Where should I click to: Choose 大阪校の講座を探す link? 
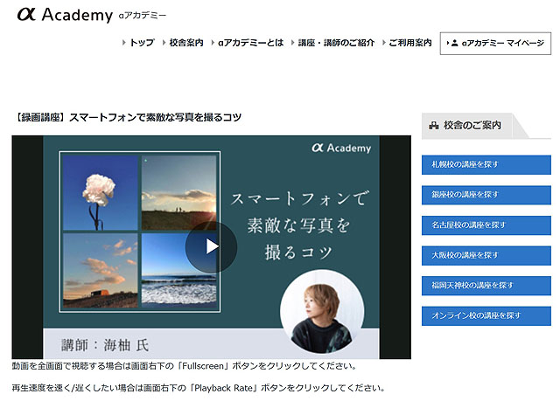coord(486,255)
